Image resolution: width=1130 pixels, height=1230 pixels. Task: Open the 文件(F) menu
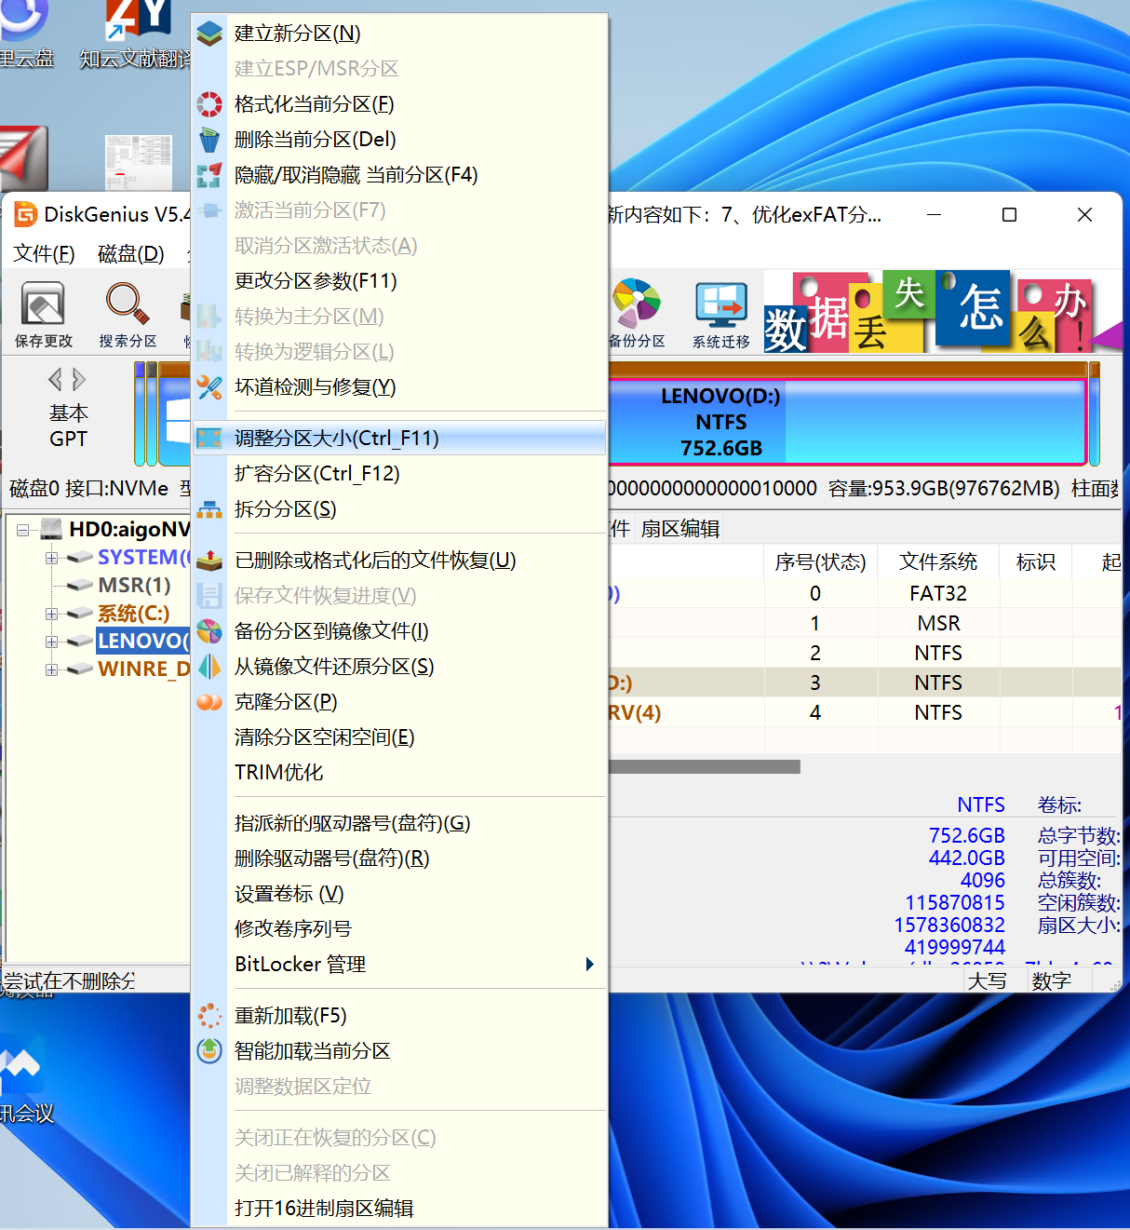[44, 254]
